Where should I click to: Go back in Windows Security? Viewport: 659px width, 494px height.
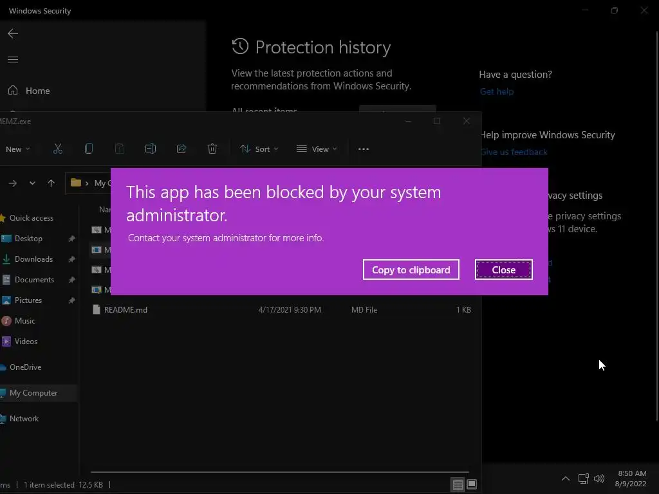[13, 33]
